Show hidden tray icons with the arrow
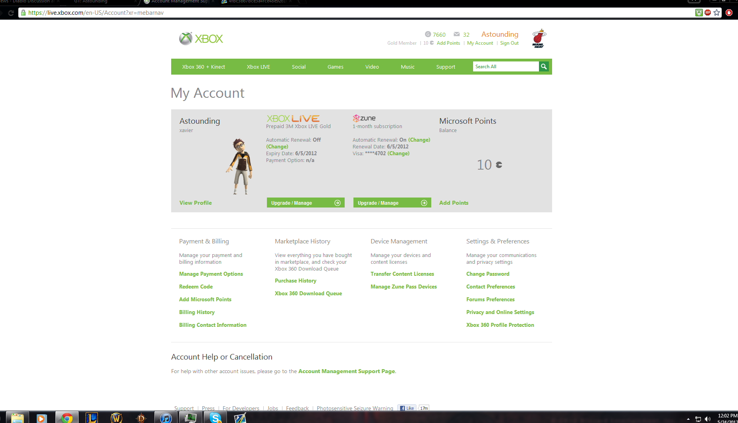Image resolution: width=738 pixels, height=423 pixels. point(688,419)
